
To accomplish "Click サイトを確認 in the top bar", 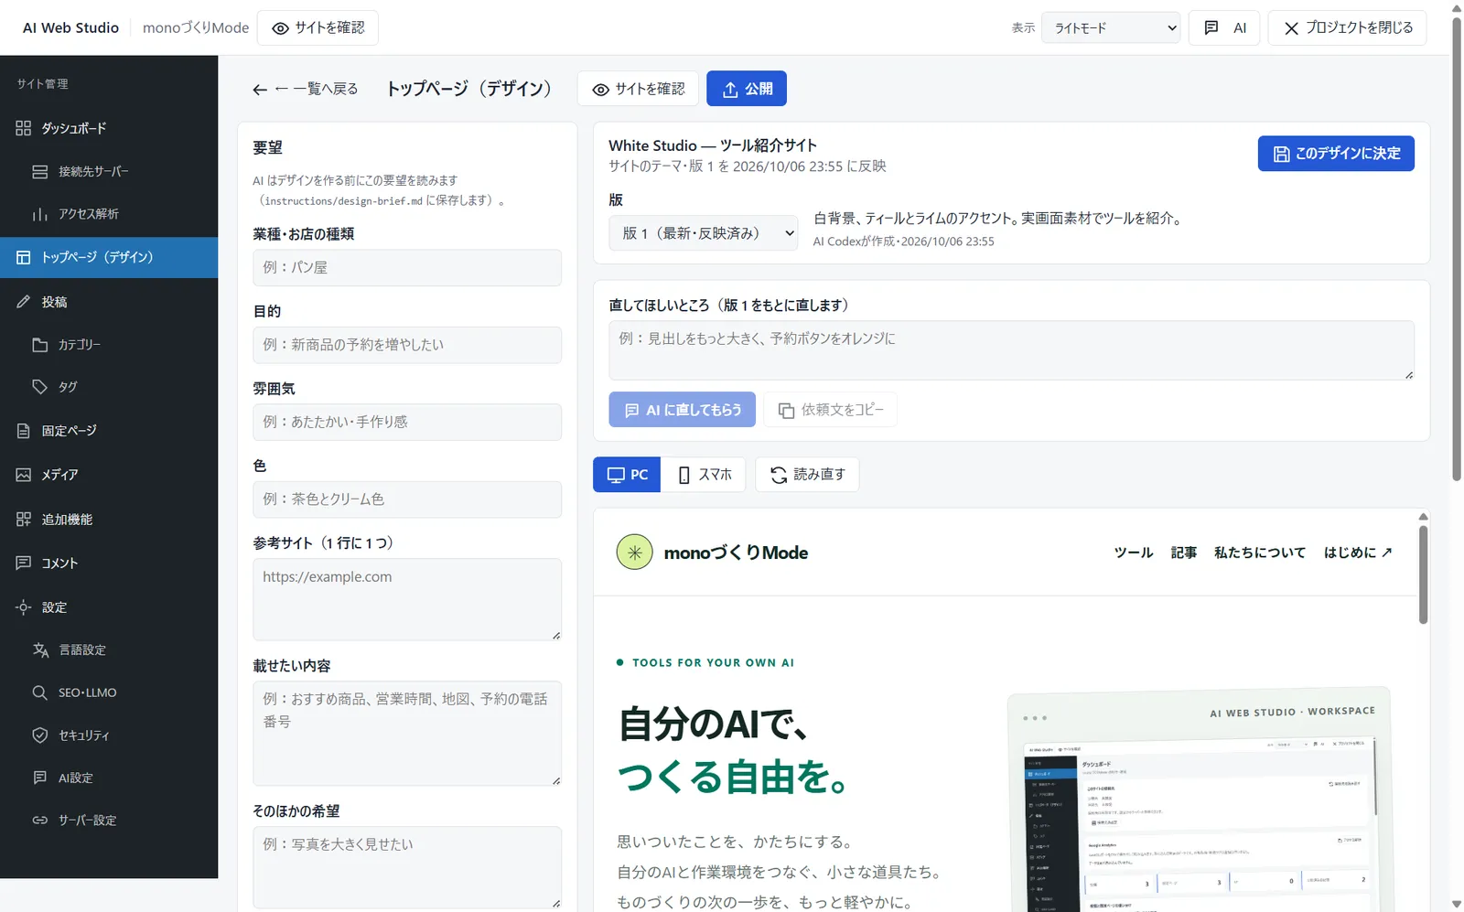I will [x=318, y=27].
